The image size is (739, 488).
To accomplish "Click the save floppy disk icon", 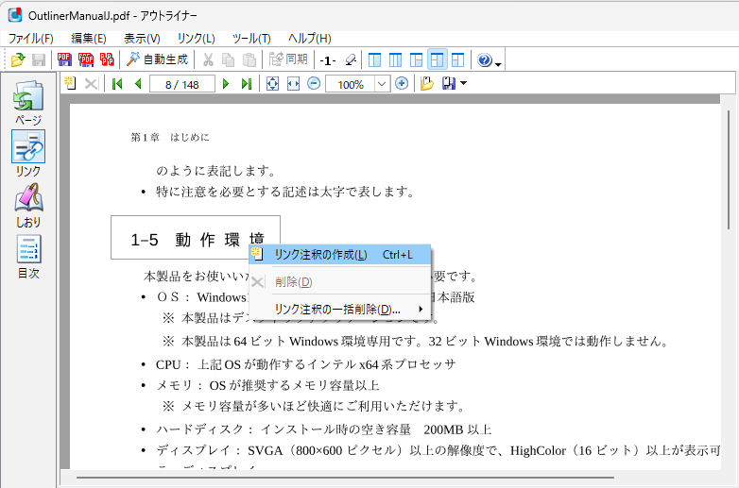I will coord(39,59).
